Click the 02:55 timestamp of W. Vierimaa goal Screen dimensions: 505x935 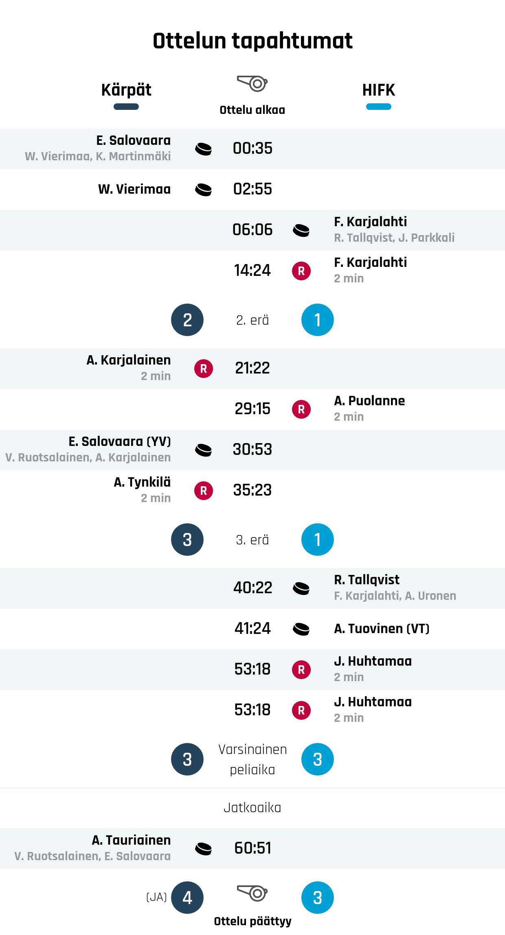click(253, 189)
